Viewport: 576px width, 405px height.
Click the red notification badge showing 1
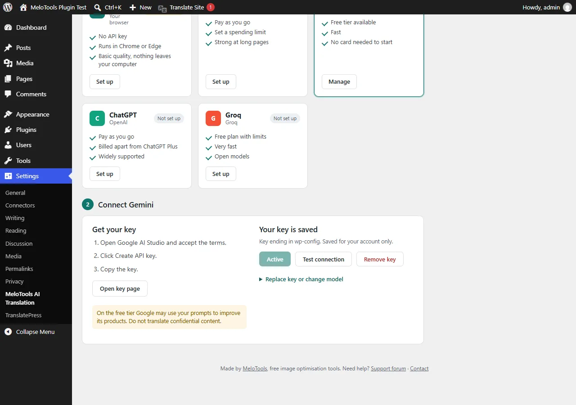pyautogui.click(x=211, y=7)
